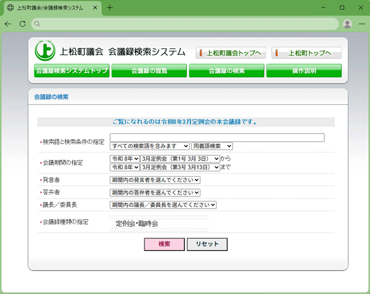Click the リセット button
Viewport: 370px width, 294px height.
coord(207,244)
